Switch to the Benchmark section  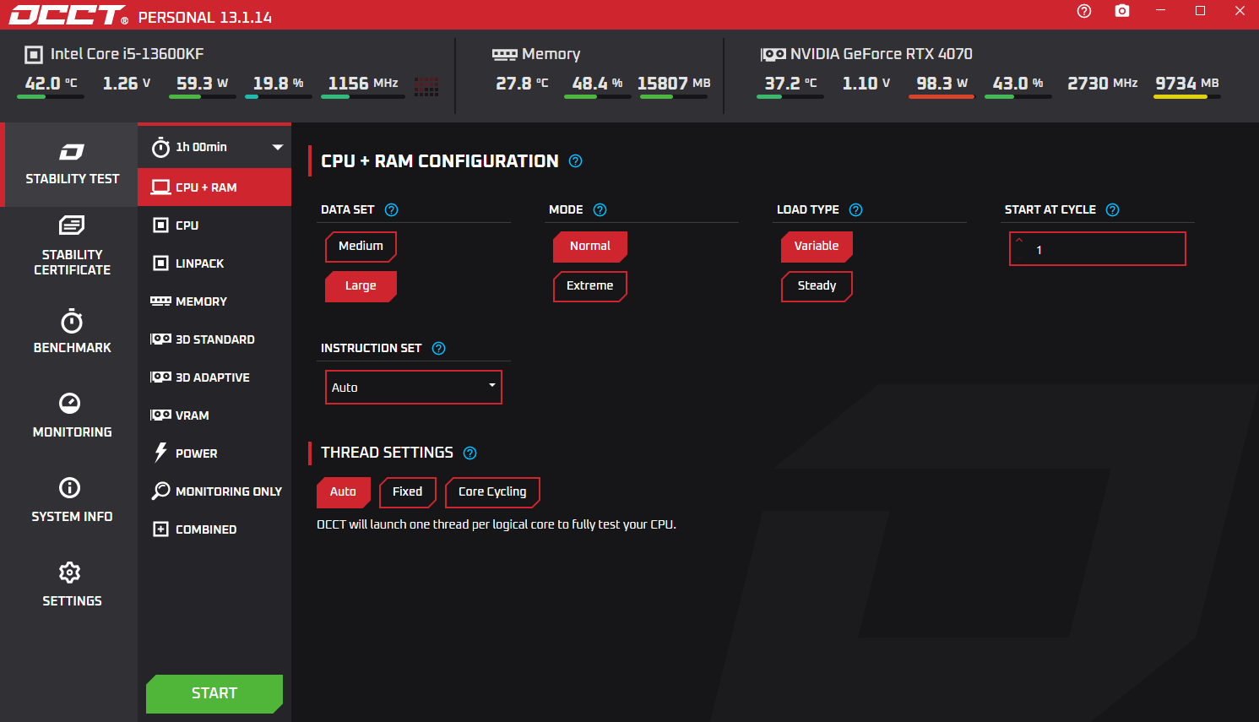click(x=72, y=332)
